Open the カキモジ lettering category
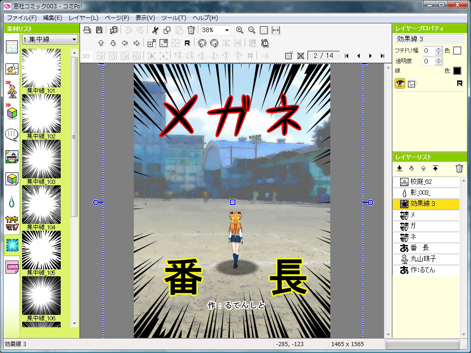Image resolution: width=471 pixels, height=353 pixels. click(12, 223)
